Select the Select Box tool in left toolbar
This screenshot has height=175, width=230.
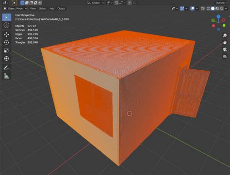pos(6,17)
